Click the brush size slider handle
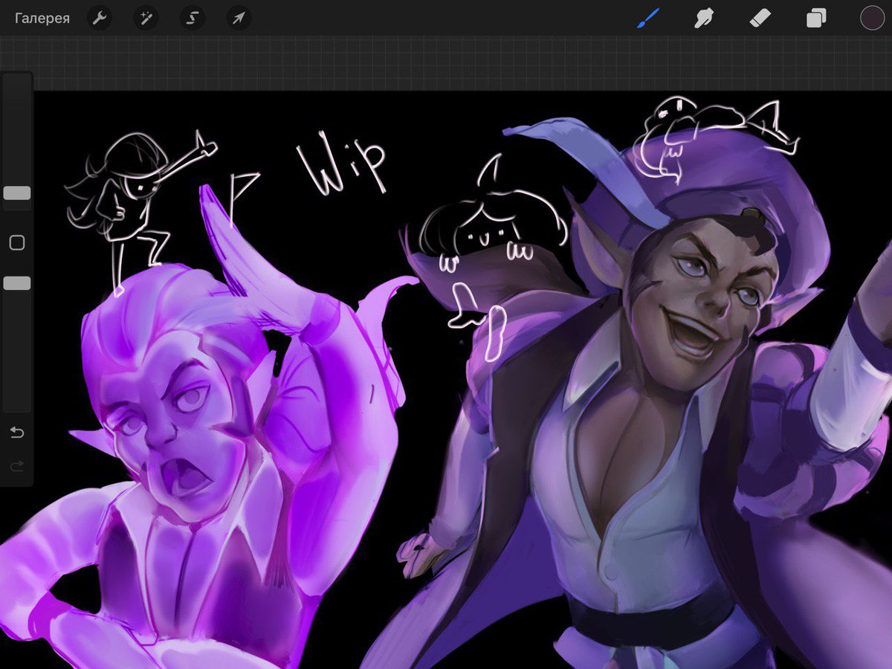This screenshot has height=669, width=892. 17,193
